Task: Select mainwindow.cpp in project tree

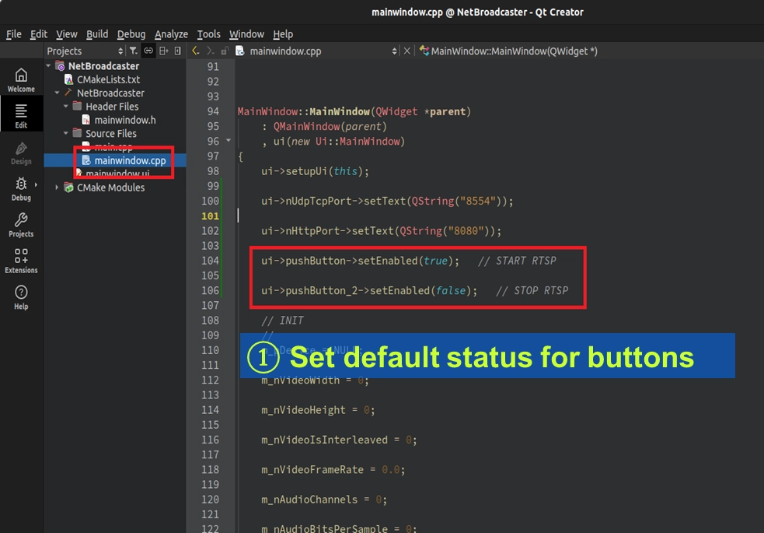Action: (x=130, y=160)
